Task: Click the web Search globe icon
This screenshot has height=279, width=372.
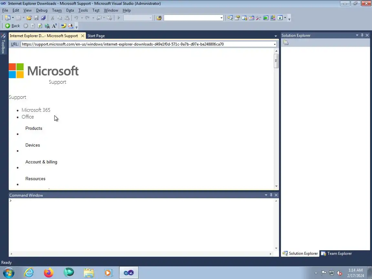Action: coord(47,26)
